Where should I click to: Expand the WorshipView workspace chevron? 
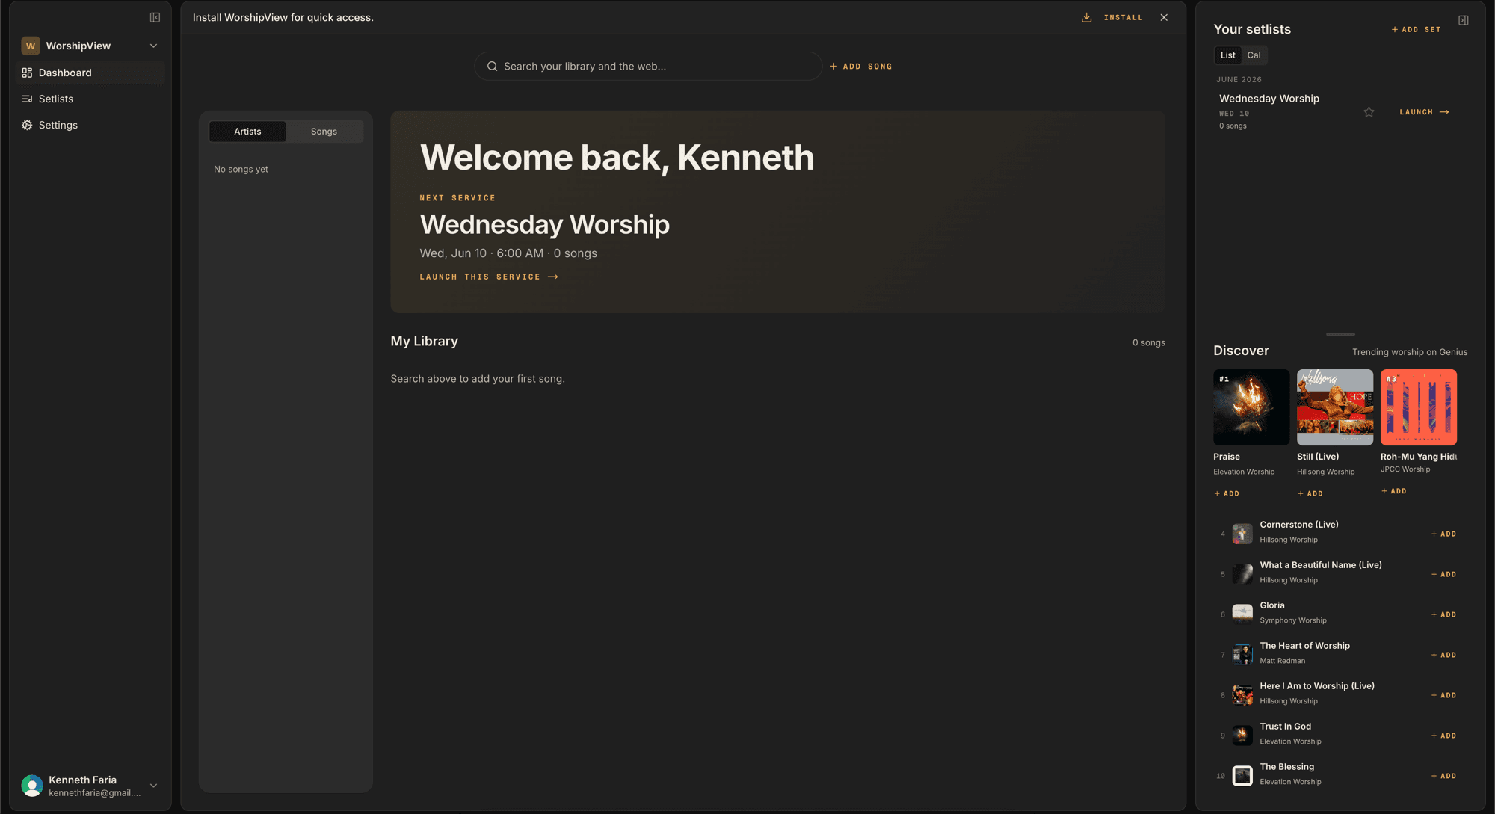click(153, 46)
